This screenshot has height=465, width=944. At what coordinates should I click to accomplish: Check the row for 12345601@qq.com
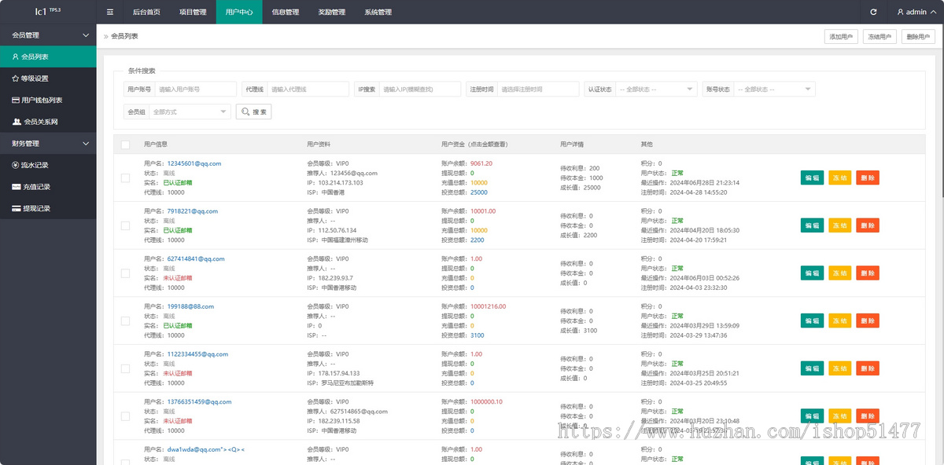pos(125,178)
